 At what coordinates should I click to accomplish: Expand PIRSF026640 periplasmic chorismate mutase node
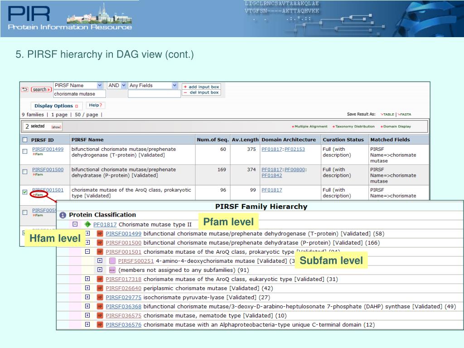point(87,288)
